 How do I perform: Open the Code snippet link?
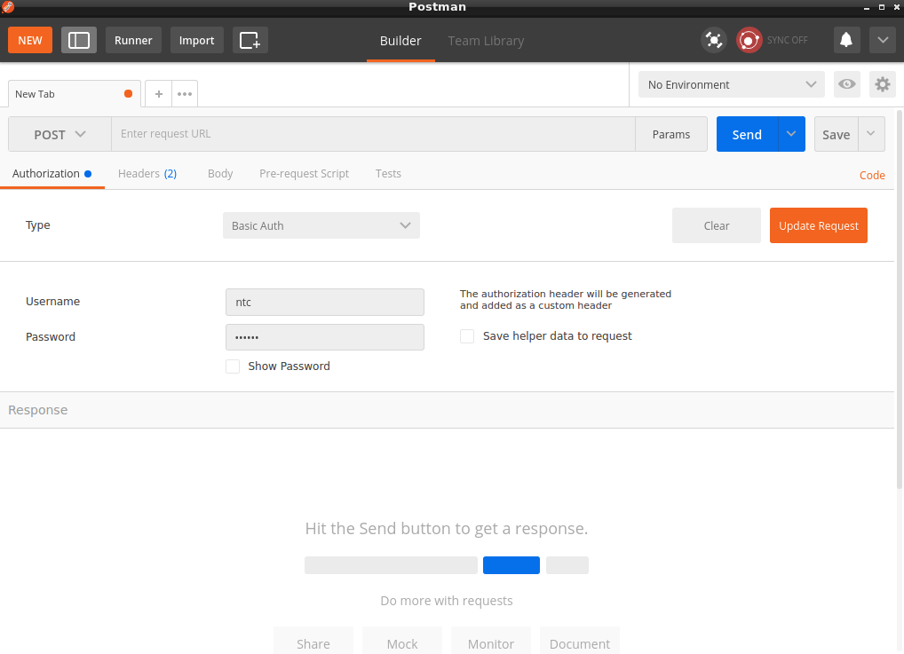click(871, 175)
